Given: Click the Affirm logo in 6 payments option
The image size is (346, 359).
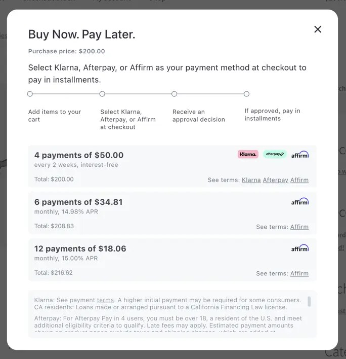Looking at the screenshot, I should tap(300, 201).
